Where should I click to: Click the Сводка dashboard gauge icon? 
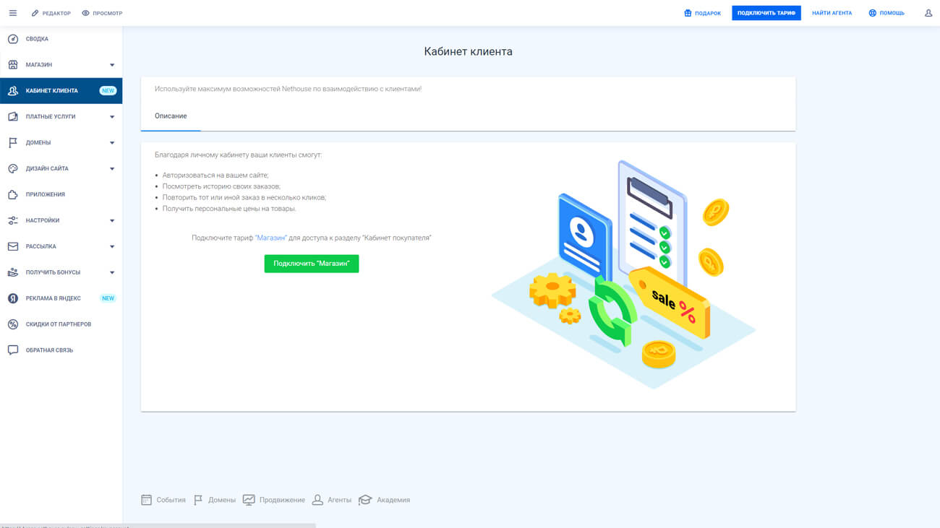[13, 39]
